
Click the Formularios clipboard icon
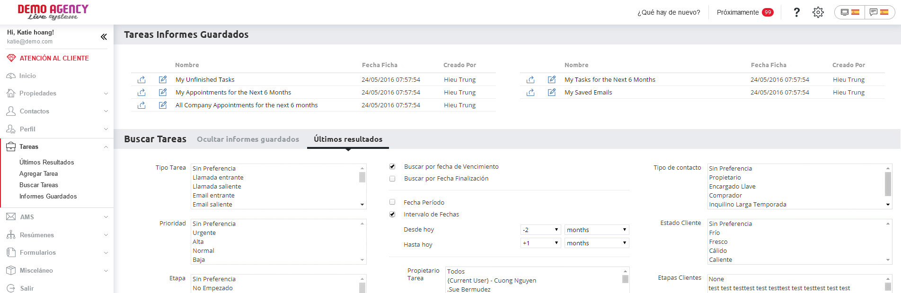11,252
